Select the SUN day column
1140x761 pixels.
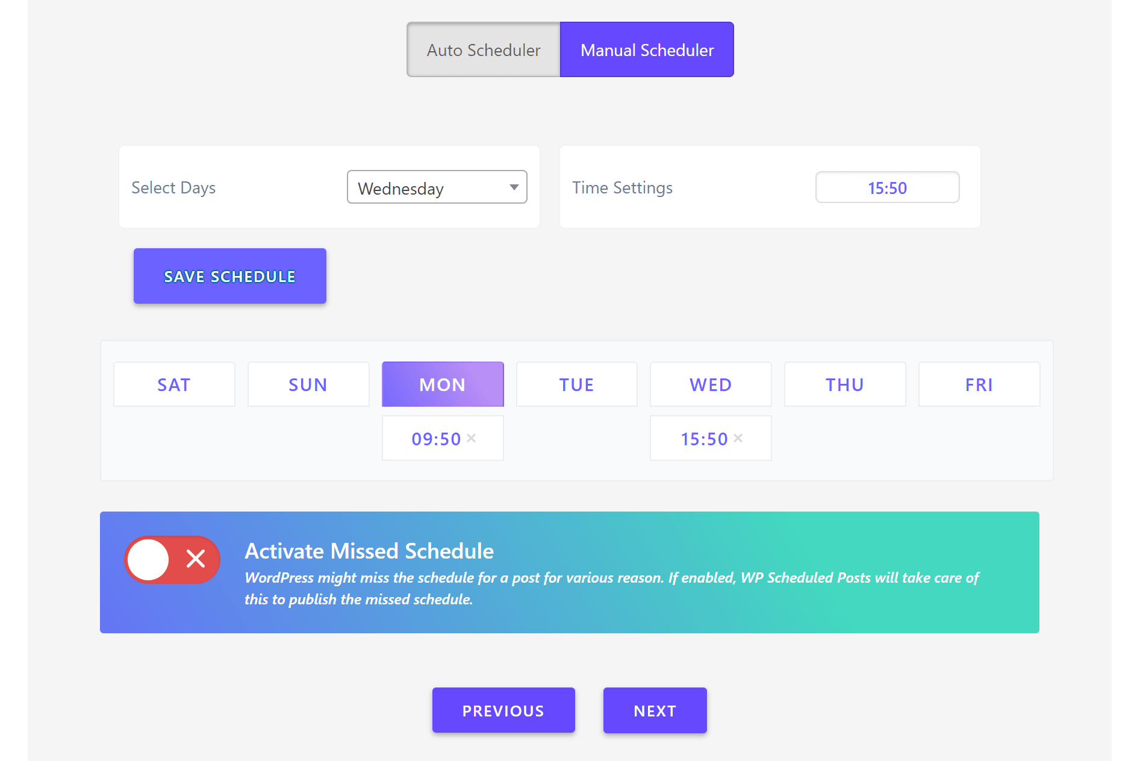pyautogui.click(x=308, y=384)
